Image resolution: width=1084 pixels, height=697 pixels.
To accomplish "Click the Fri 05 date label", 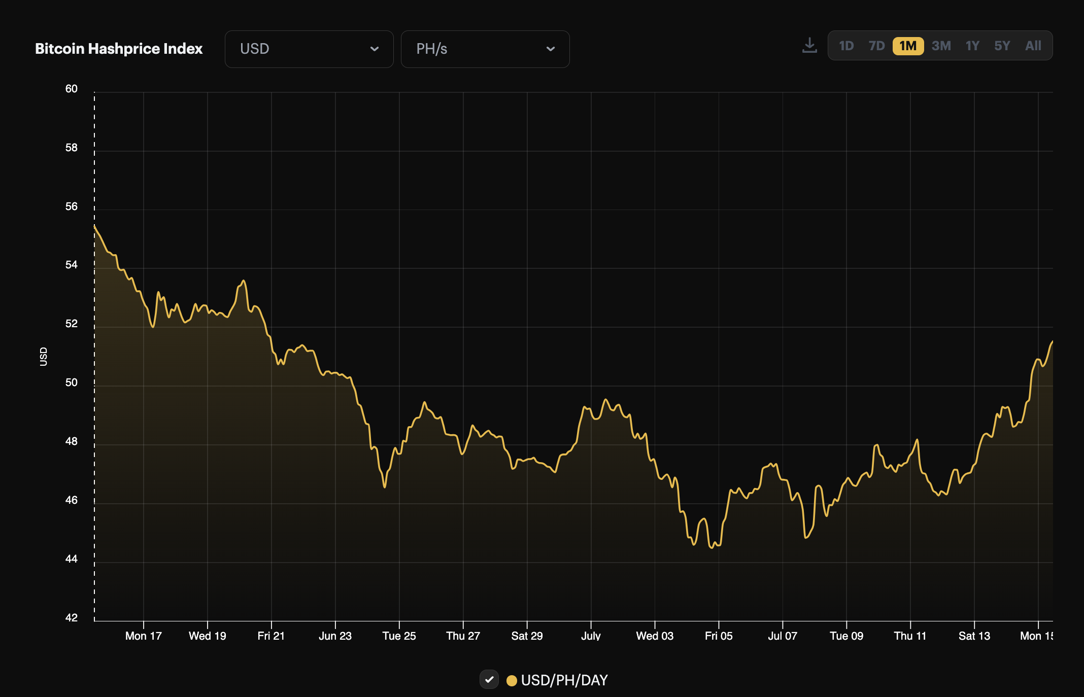I will tap(719, 636).
